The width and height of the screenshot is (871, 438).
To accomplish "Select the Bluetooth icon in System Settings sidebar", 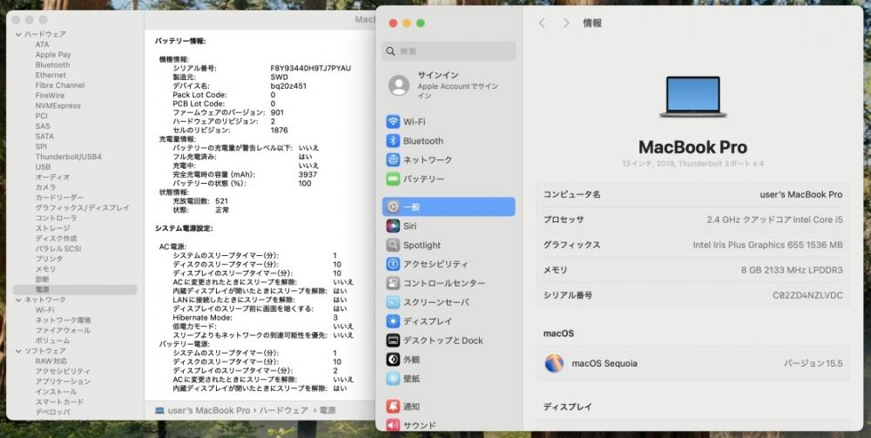I will click(394, 141).
